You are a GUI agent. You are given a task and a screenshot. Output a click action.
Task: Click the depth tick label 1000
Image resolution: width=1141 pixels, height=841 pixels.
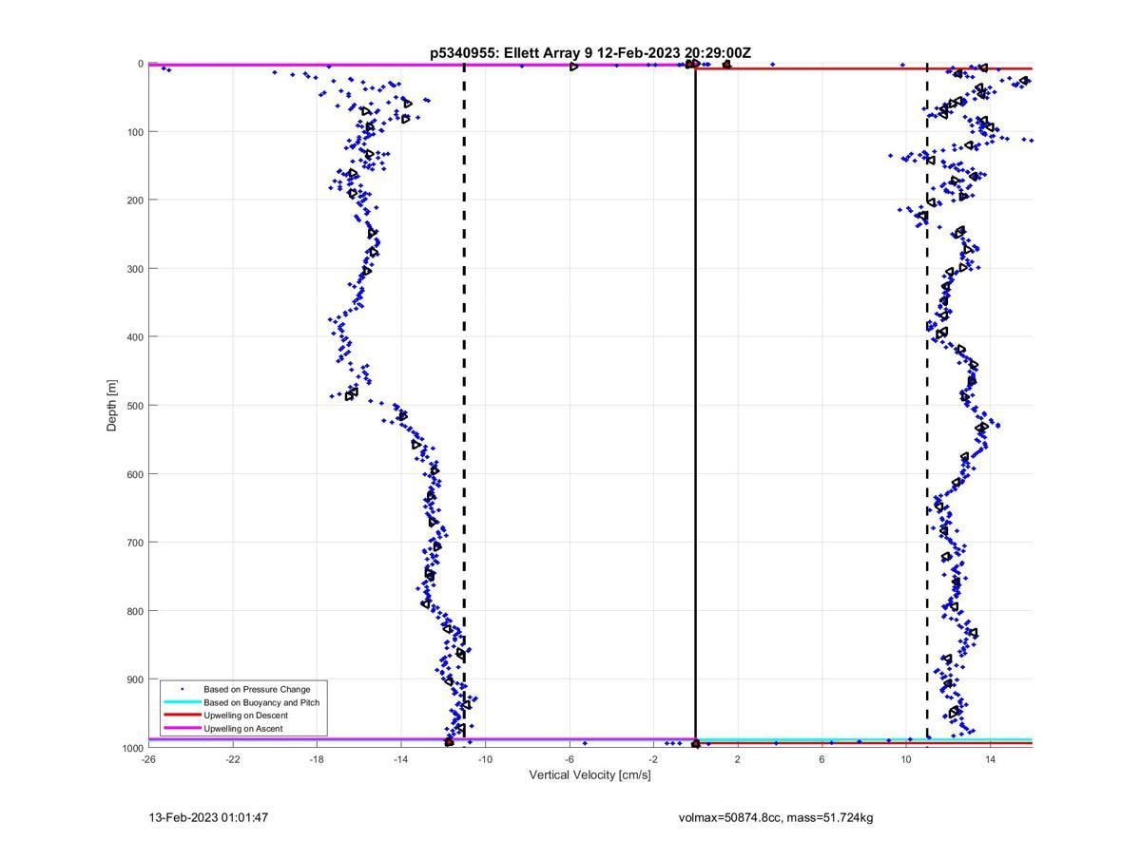[x=132, y=748]
